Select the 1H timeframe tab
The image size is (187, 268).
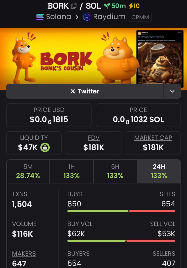72,171
